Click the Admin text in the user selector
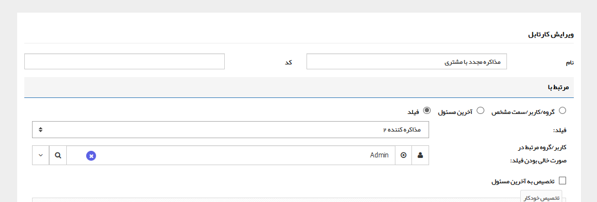597x202 pixels. click(x=379, y=155)
